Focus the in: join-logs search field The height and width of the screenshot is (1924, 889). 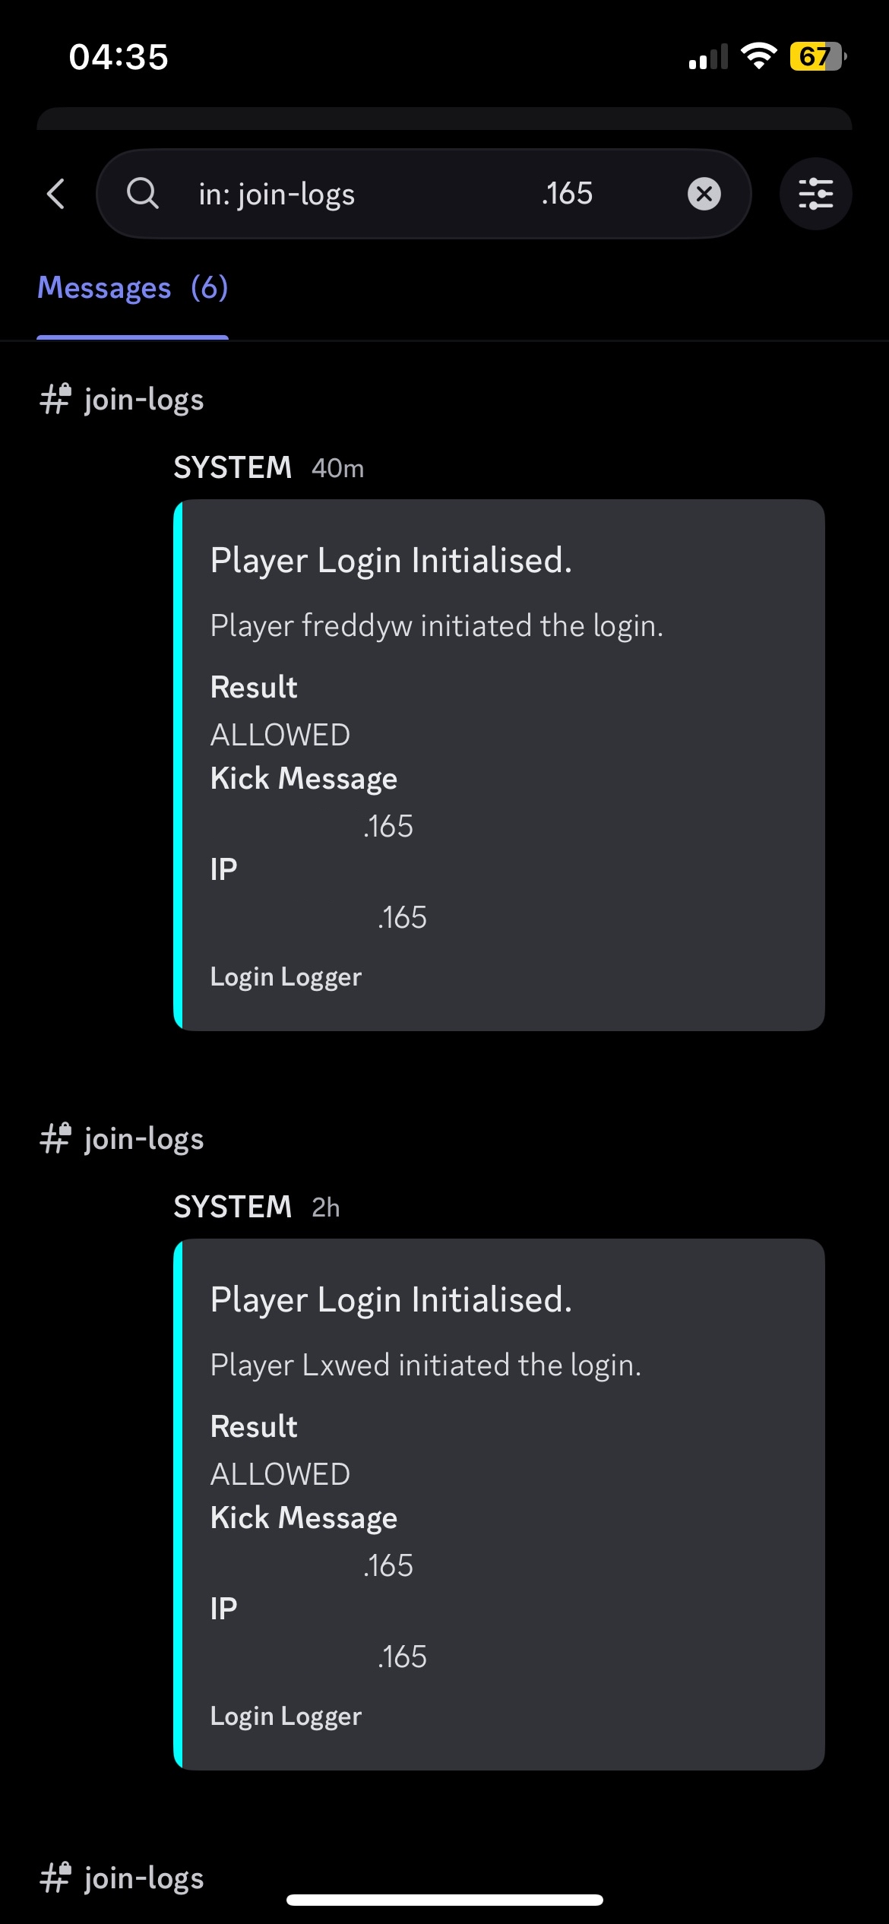tap(424, 194)
